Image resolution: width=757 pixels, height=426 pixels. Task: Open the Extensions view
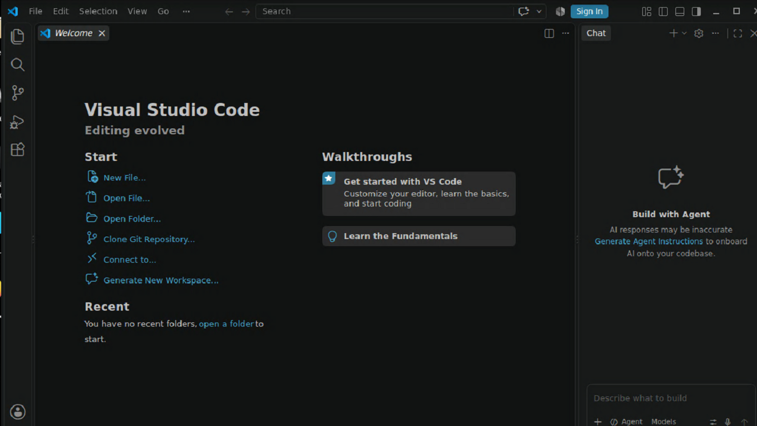[18, 150]
